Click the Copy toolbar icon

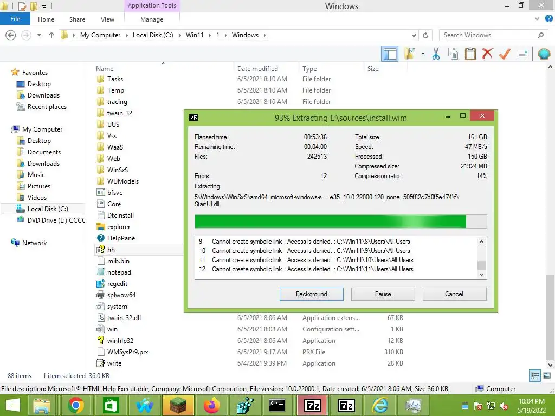point(453,54)
